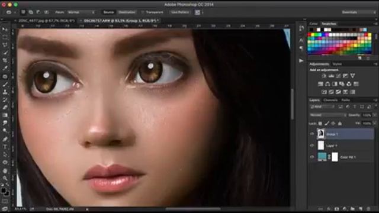Select the Crop tool
Image resolution: width=379 pixels, height=213 pixels.
(x=5, y=60)
